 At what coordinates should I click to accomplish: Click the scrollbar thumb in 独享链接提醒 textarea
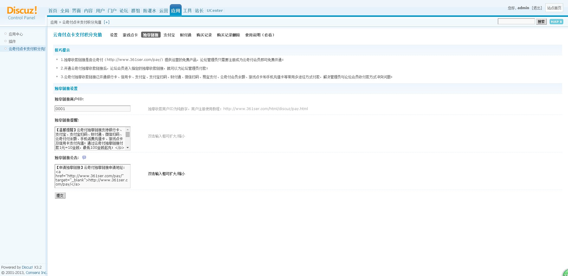point(128,134)
